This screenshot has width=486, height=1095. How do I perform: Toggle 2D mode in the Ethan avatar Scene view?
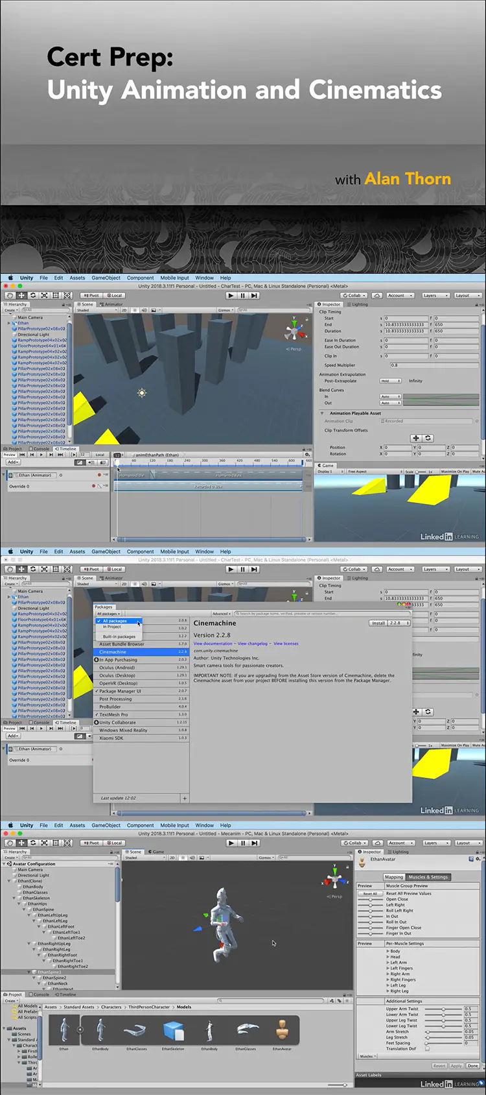click(172, 858)
